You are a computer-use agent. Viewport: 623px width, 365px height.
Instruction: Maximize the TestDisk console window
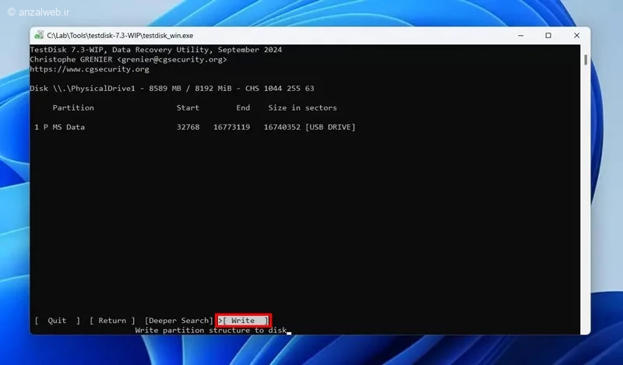[x=548, y=35]
